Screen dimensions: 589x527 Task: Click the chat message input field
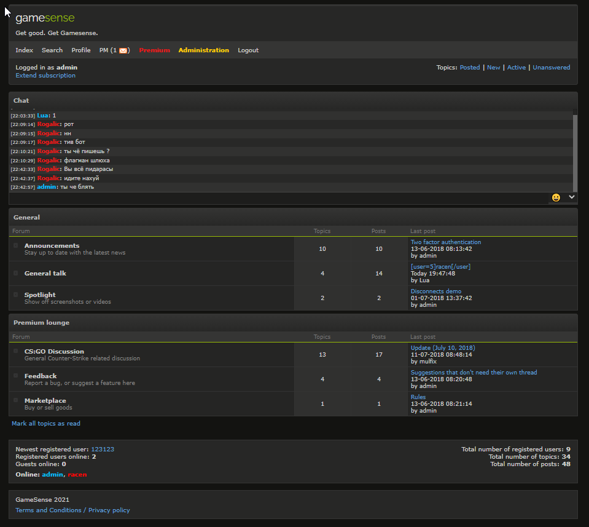point(279,198)
